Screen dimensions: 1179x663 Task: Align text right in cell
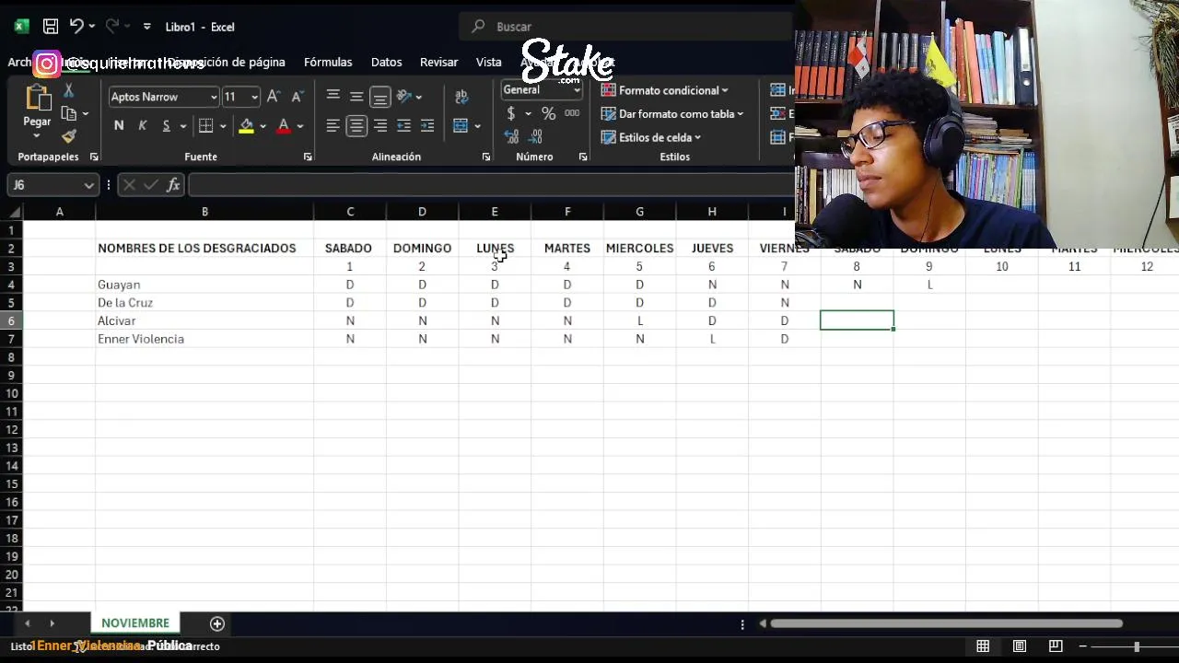coord(379,125)
